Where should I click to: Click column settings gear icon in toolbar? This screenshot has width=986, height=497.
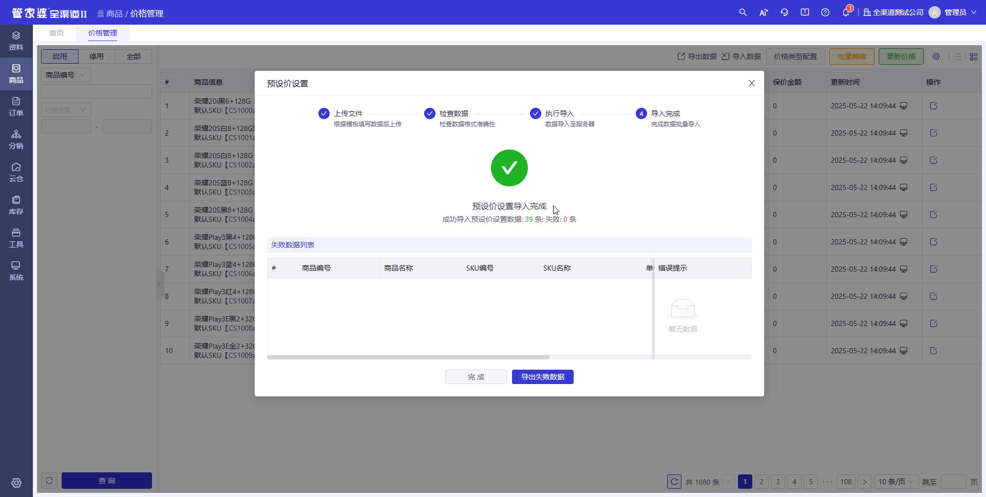click(x=936, y=56)
